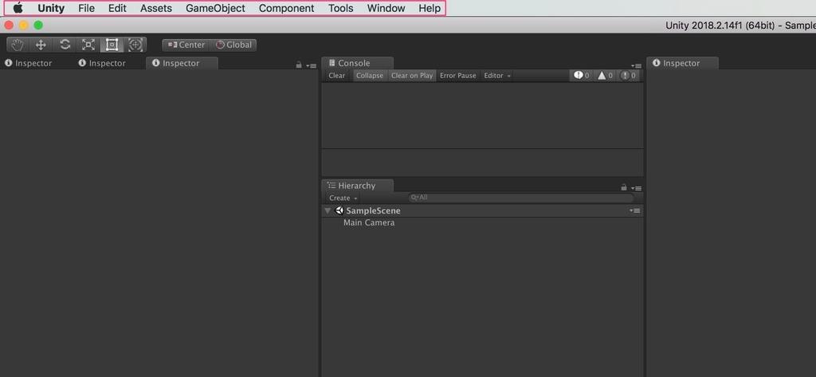The width and height of the screenshot is (816, 377).
Task: Open the File menu
Action: click(x=86, y=8)
